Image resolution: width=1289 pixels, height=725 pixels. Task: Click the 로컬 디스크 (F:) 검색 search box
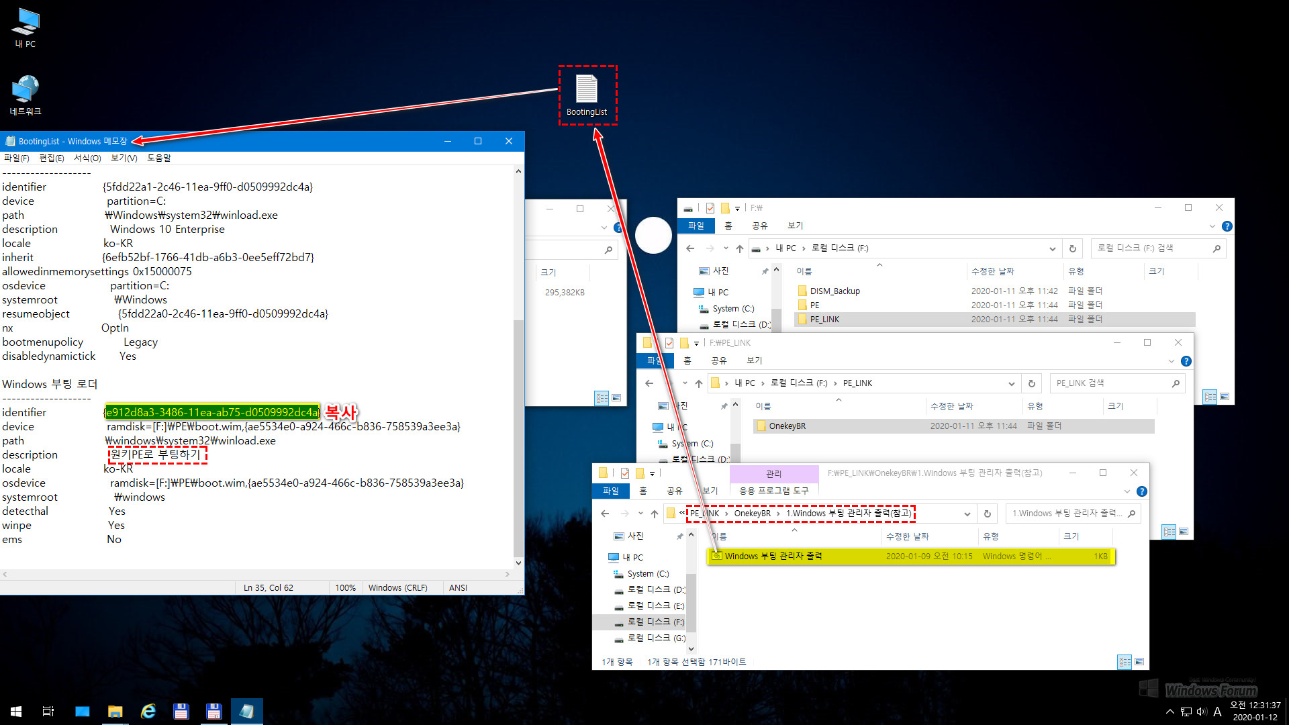point(1158,248)
